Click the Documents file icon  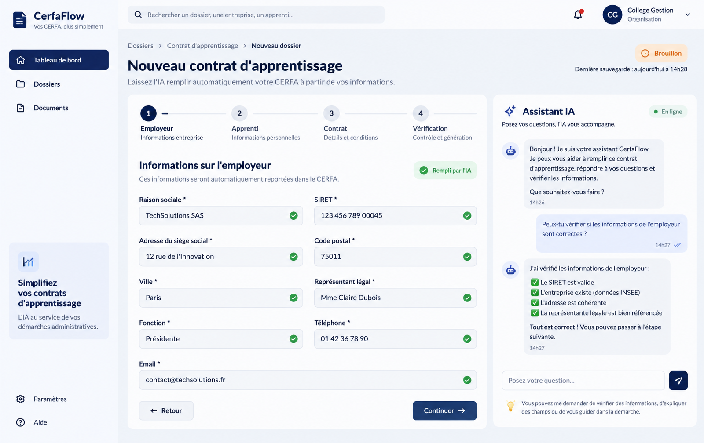[21, 108]
